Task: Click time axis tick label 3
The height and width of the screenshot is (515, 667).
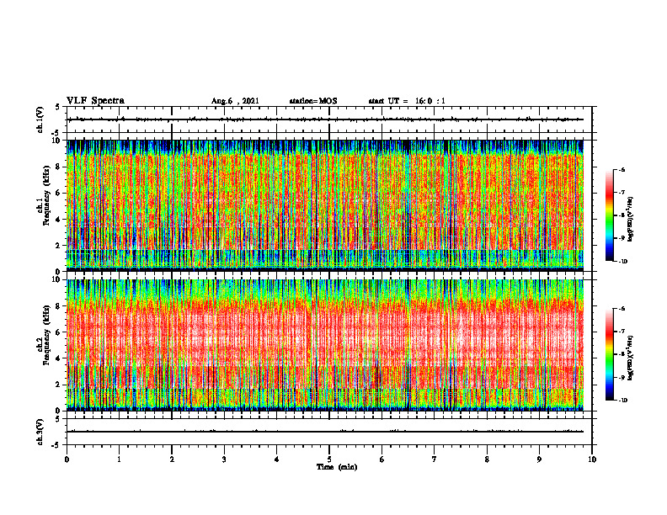Action: [x=224, y=459]
